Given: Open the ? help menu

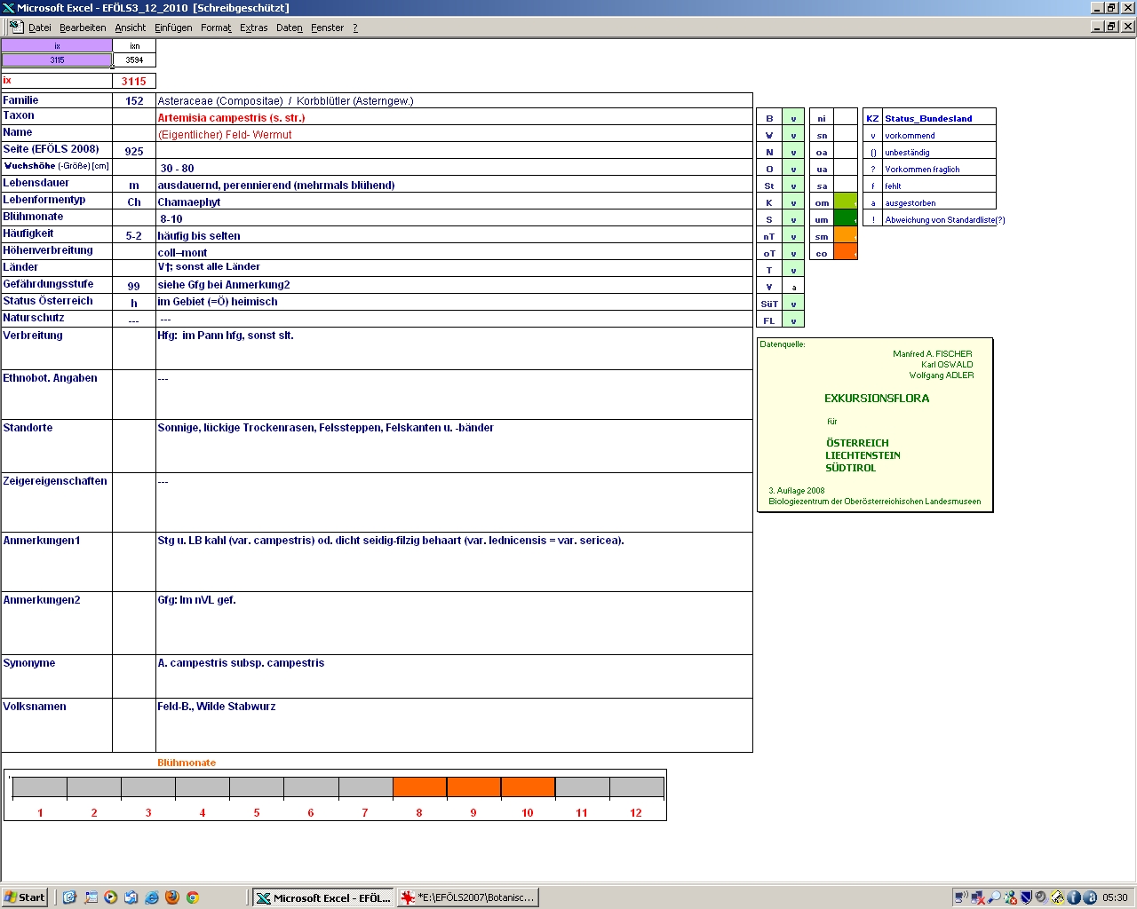Looking at the screenshot, I should pos(355,28).
